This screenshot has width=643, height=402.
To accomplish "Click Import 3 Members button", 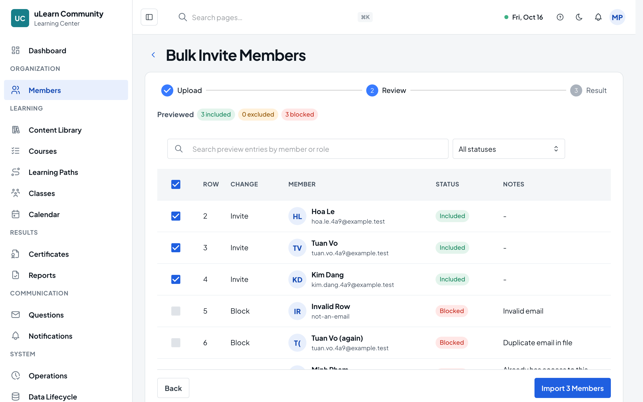I will click(572, 388).
